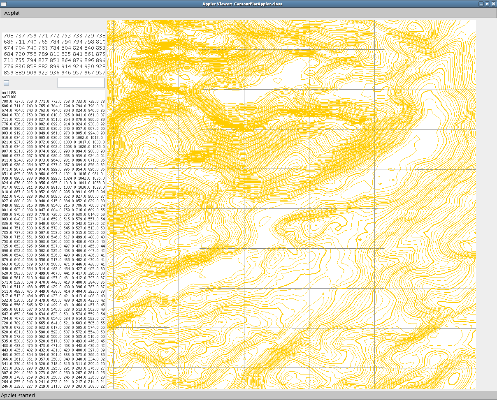Click log line starting "517.0 513.0 484.0"

point(53,296)
